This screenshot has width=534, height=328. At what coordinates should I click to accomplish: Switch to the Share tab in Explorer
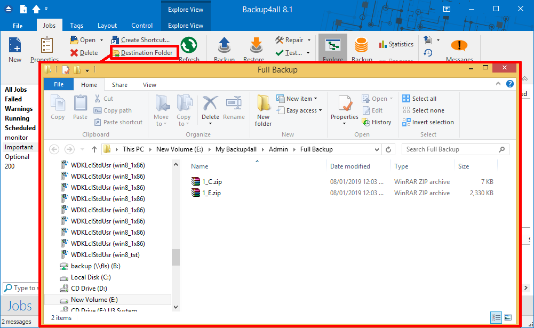119,85
